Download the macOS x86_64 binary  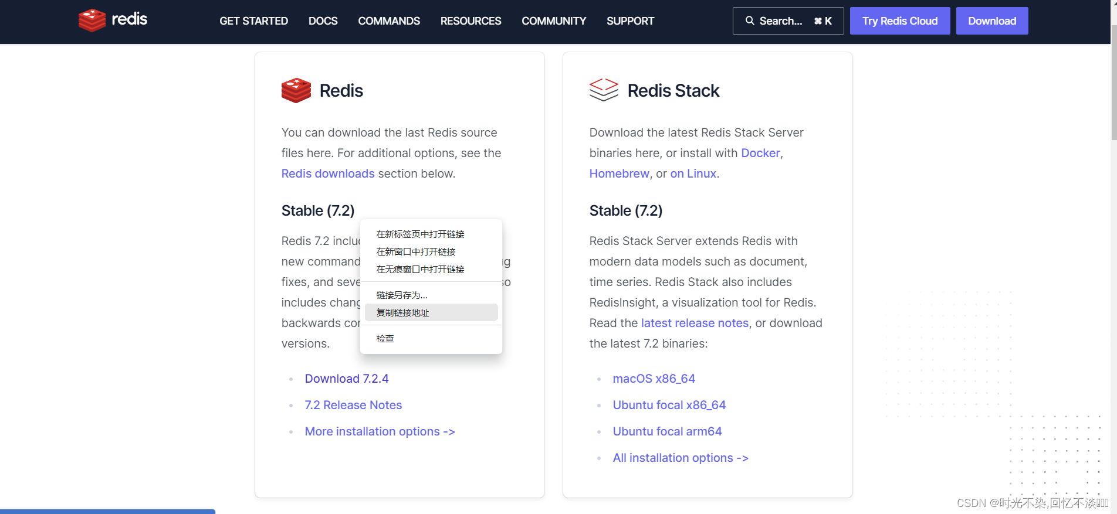[x=654, y=379]
